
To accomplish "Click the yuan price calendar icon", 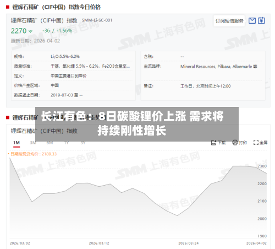I will 261,20.
